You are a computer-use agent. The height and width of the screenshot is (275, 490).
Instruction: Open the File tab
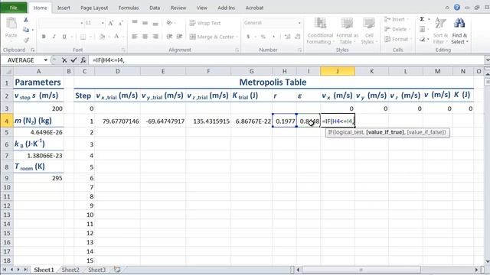pos(14,8)
